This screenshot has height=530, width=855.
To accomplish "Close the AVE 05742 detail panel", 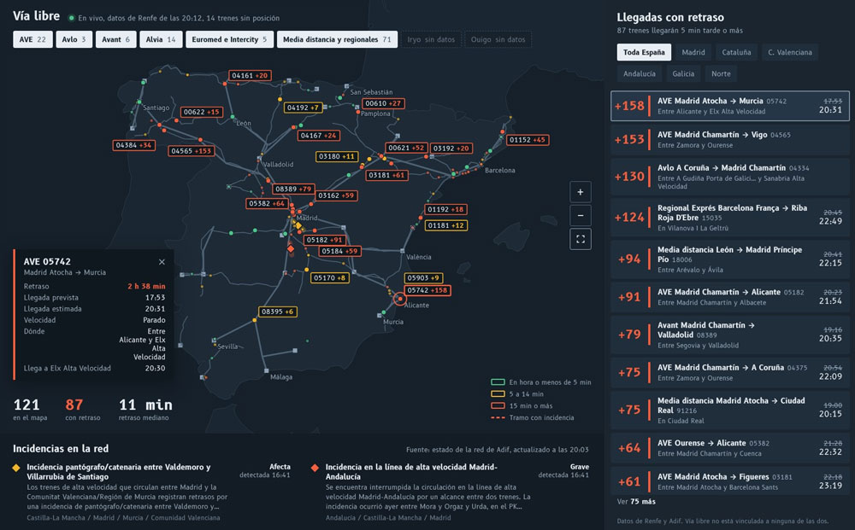I will [162, 262].
